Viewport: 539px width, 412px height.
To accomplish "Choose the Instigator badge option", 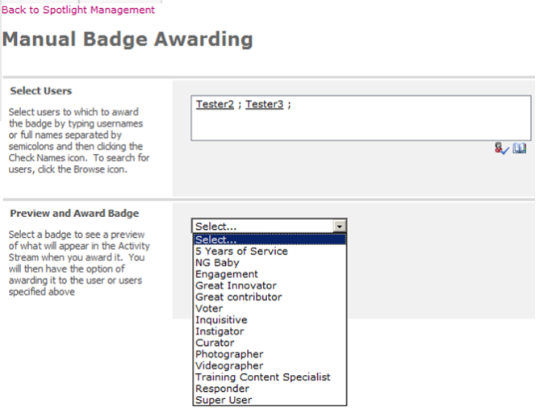I will click(x=219, y=331).
